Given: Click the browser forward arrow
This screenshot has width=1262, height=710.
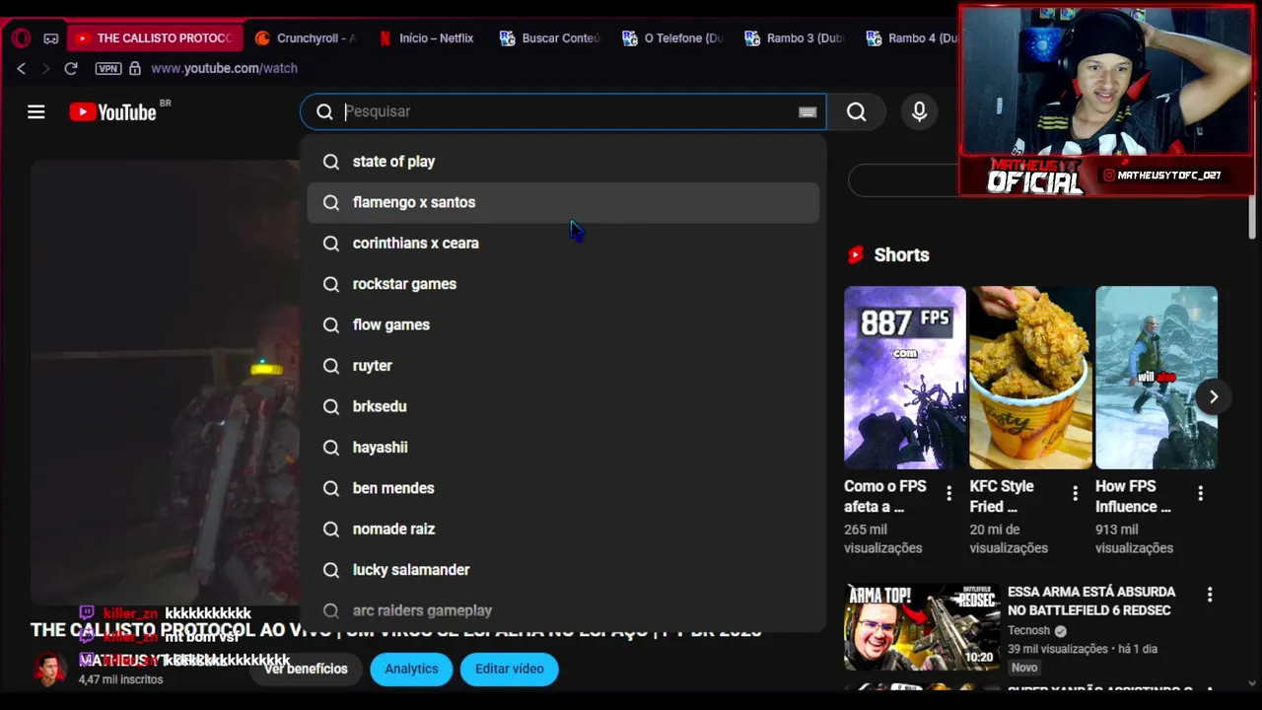Looking at the screenshot, I should coord(45,68).
